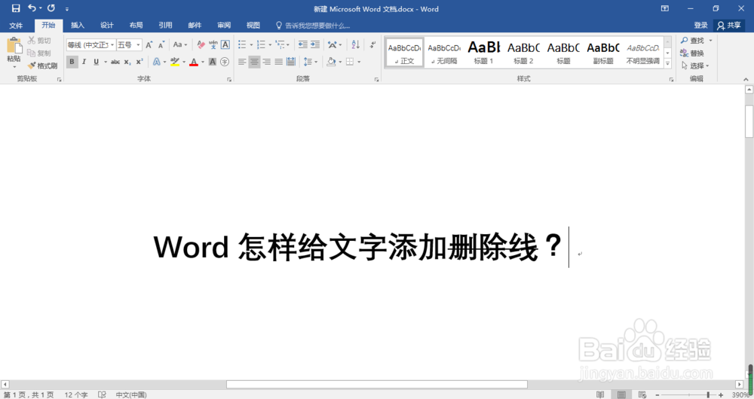Viewport: 754px width, 399px height.
Task: Toggle subscript x₂ formatting
Action: (x=127, y=62)
